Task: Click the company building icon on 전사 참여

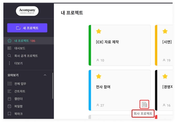Action: [144, 104]
